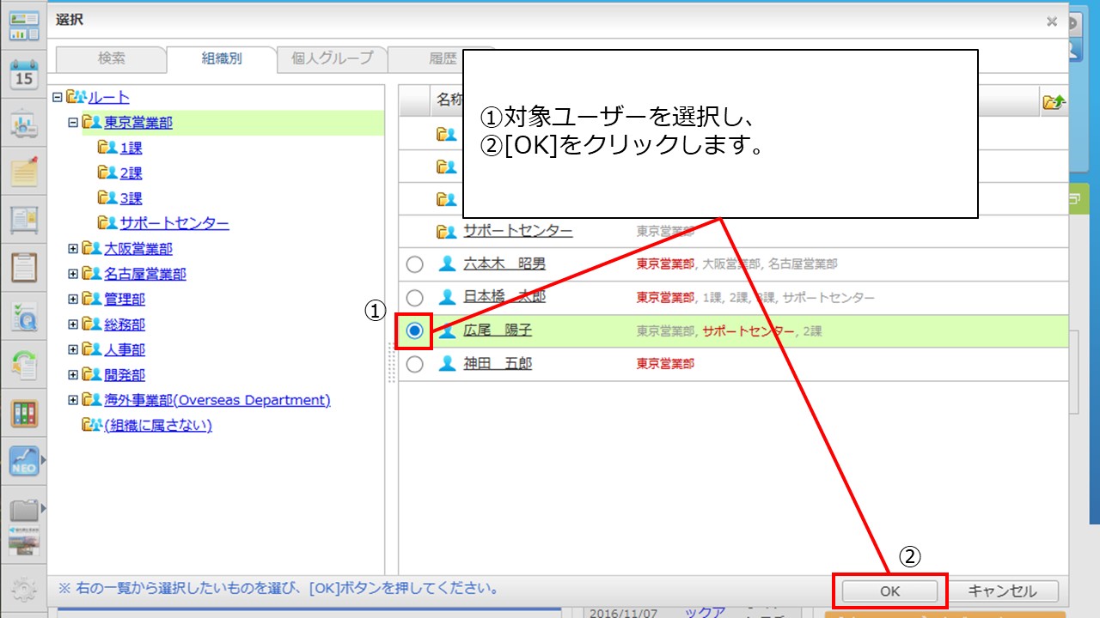Switch to the 個人グループ tab
Image resolution: width=1100 pixels, height=618 pixels.
coord(332,59)
